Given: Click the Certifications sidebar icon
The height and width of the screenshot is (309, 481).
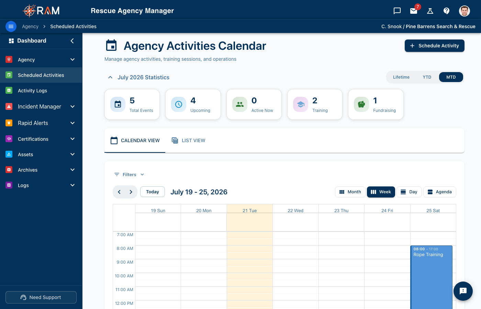Looking at the screenshot, I should tap(9, 139).
